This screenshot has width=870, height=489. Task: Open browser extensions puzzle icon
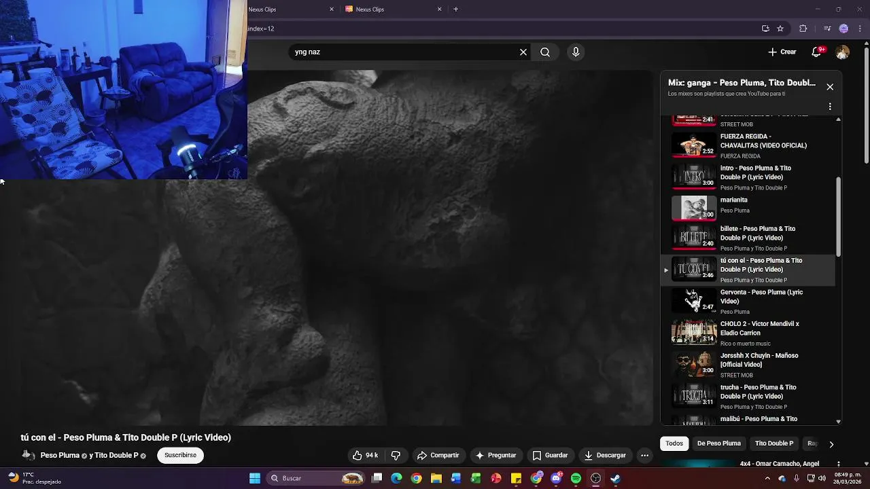(x=803, y=29)
